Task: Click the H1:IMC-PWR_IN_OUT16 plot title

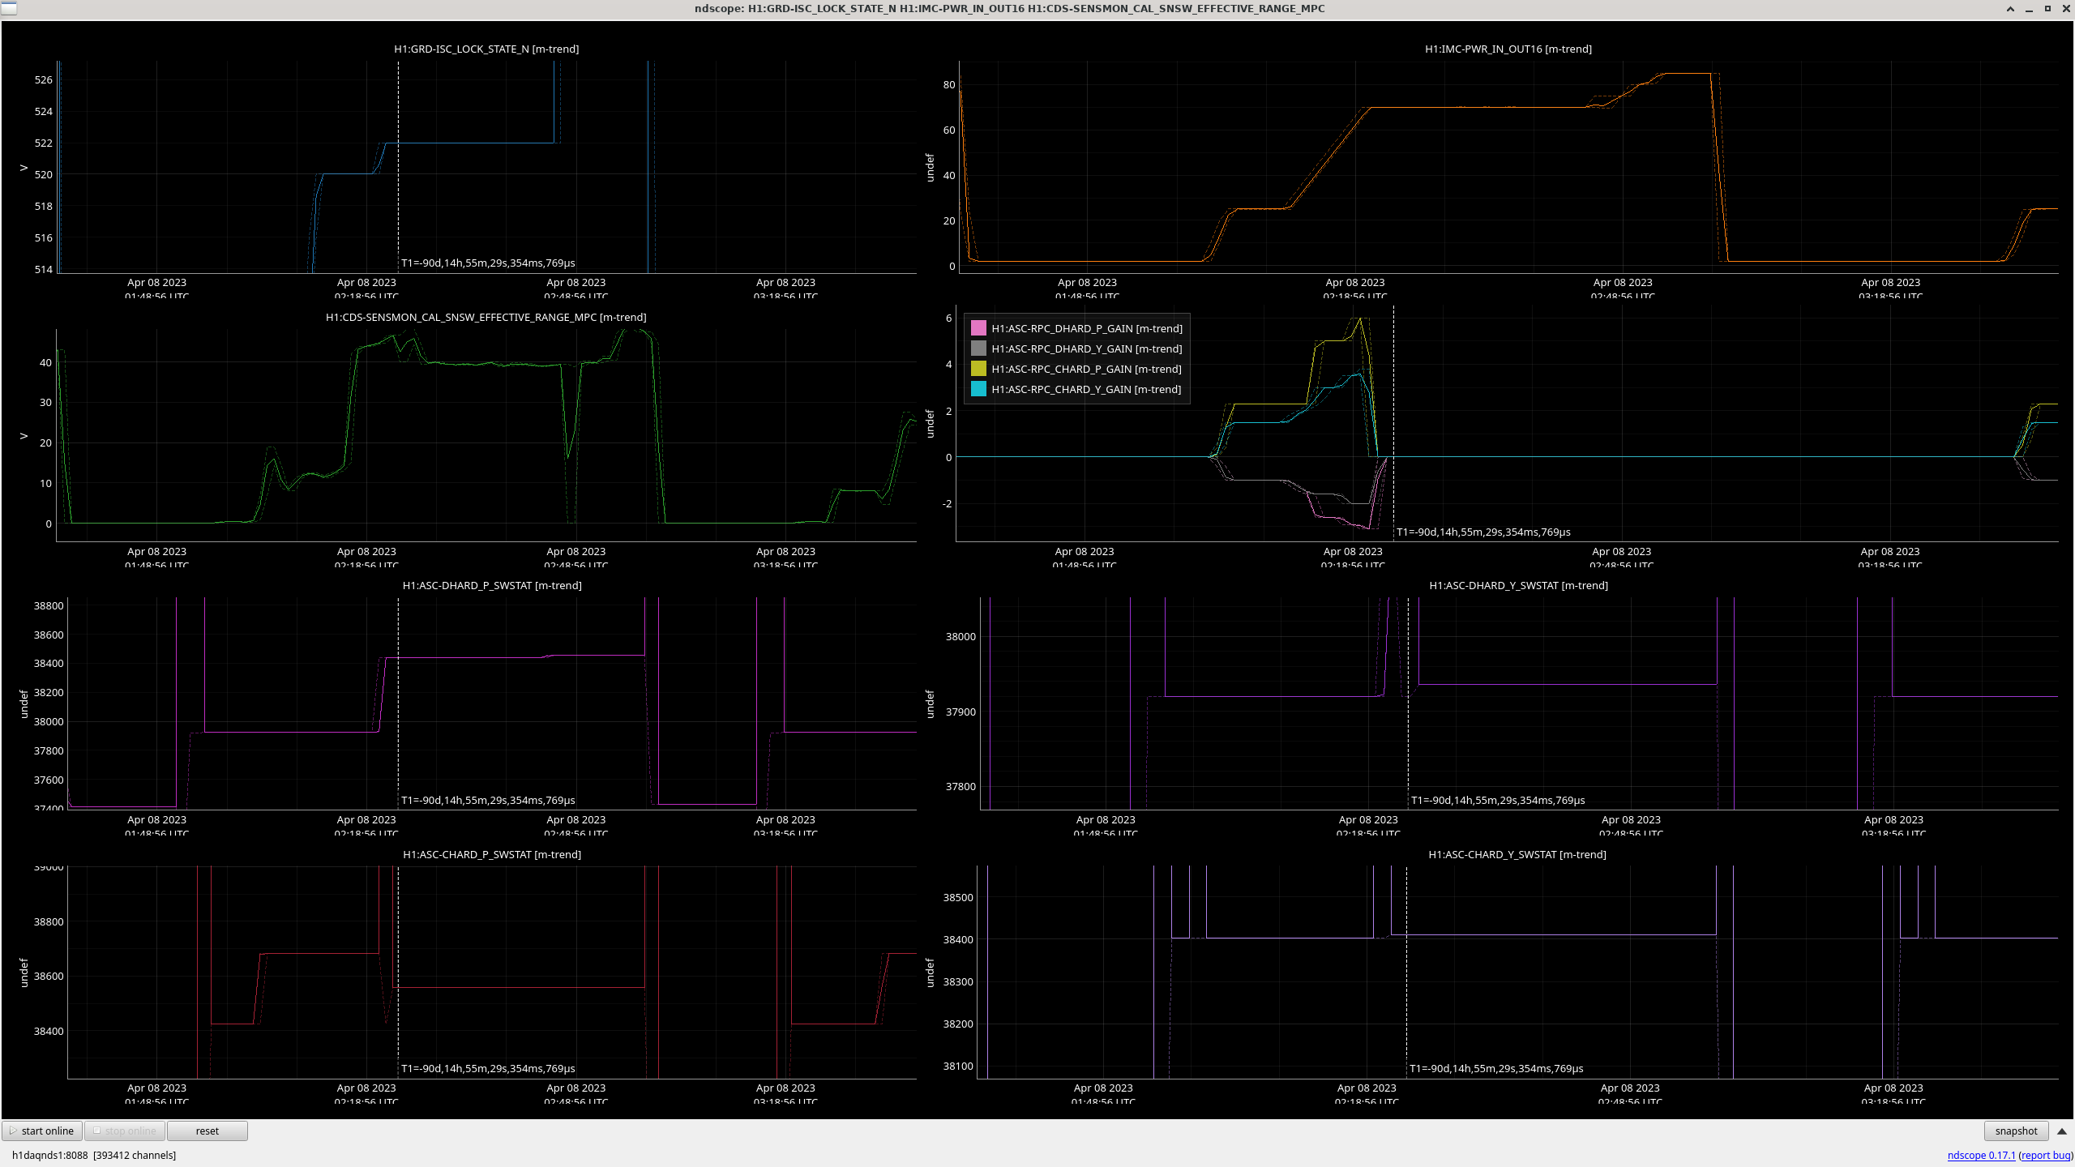Action: pyautogui.click(x=1508, y=49)
